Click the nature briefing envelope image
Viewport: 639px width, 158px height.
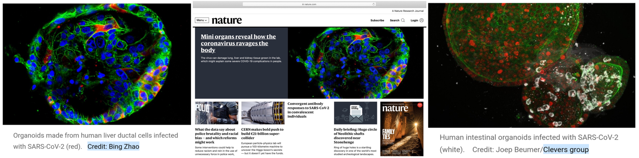click(355, 113)
